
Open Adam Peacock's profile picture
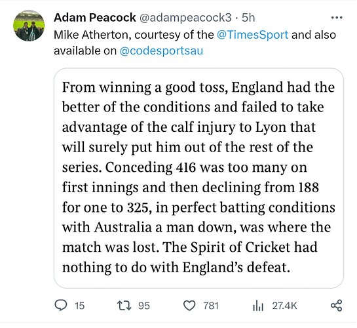(29, 26)
